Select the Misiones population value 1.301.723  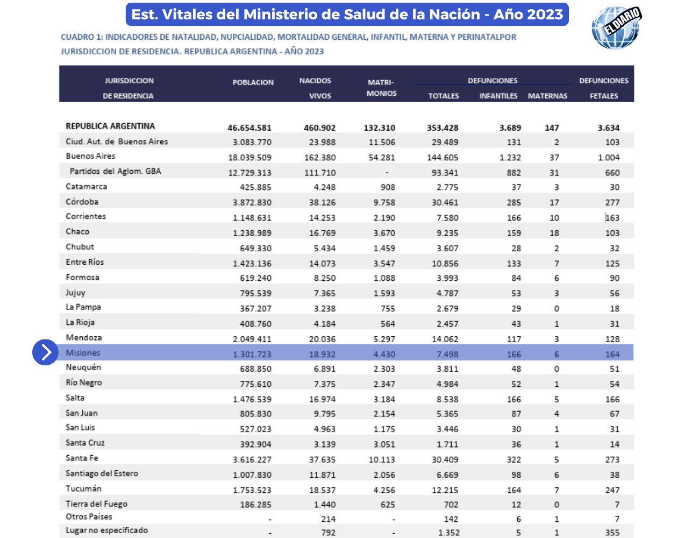(x=252, y=355)
